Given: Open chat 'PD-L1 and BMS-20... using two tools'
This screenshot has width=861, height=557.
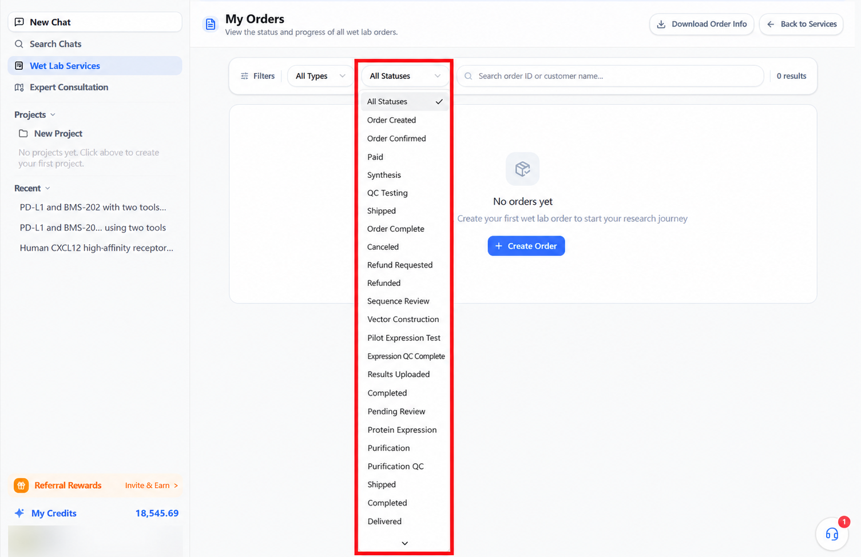Looking at the screenshot, I should tap(93, 228).
